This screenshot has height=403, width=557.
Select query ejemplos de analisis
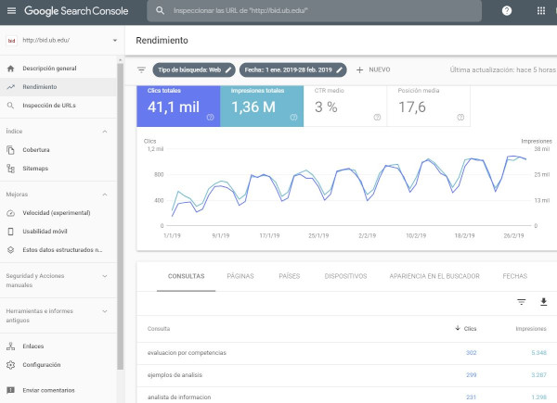click(x=175, y=375)
